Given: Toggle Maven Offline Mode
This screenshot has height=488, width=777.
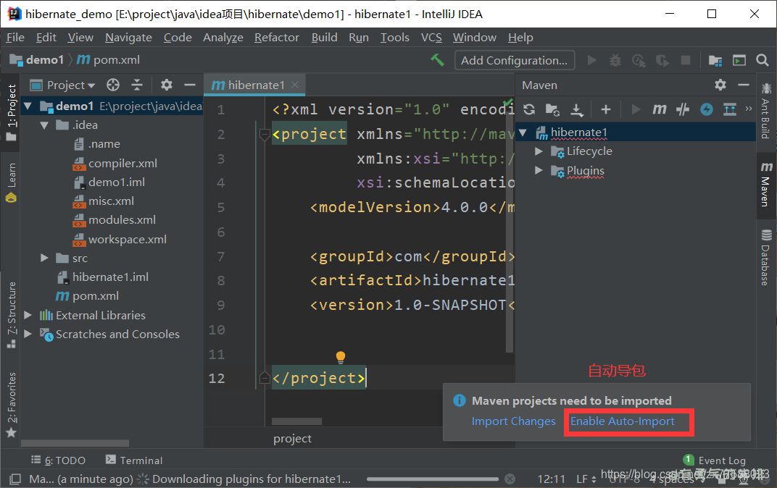Looking at the screenshot, I should coord(682,109).
